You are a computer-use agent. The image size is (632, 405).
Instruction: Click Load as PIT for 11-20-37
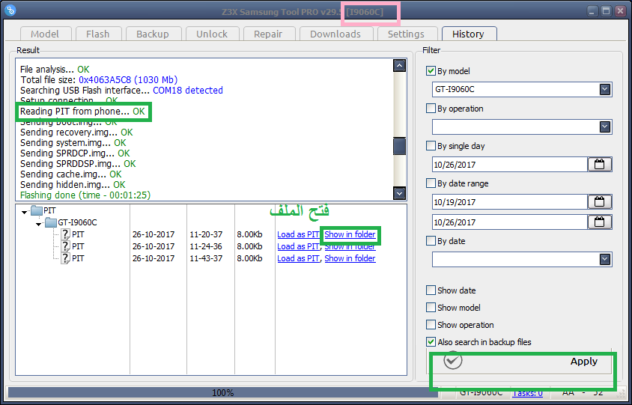tap(298, 234)
